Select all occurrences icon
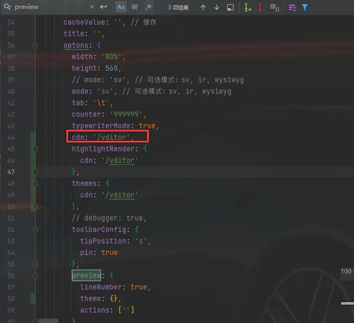Image resolution: width=354 pixels, height=323 pixels. coord(275,7)
